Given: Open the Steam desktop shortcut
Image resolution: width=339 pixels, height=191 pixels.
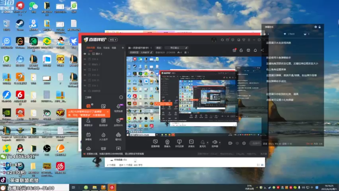Looking at the screenshot, I should [20, 25].
